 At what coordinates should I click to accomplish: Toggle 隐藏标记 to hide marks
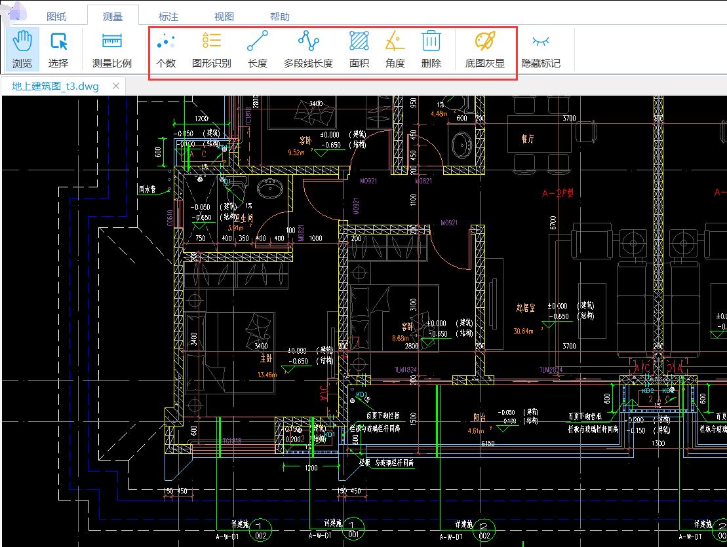pyautogui.click(x=541, y=48)
